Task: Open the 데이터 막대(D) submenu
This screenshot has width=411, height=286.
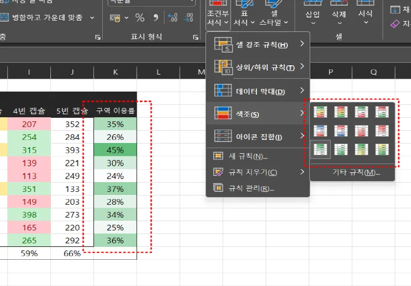Action: (258, 91)
